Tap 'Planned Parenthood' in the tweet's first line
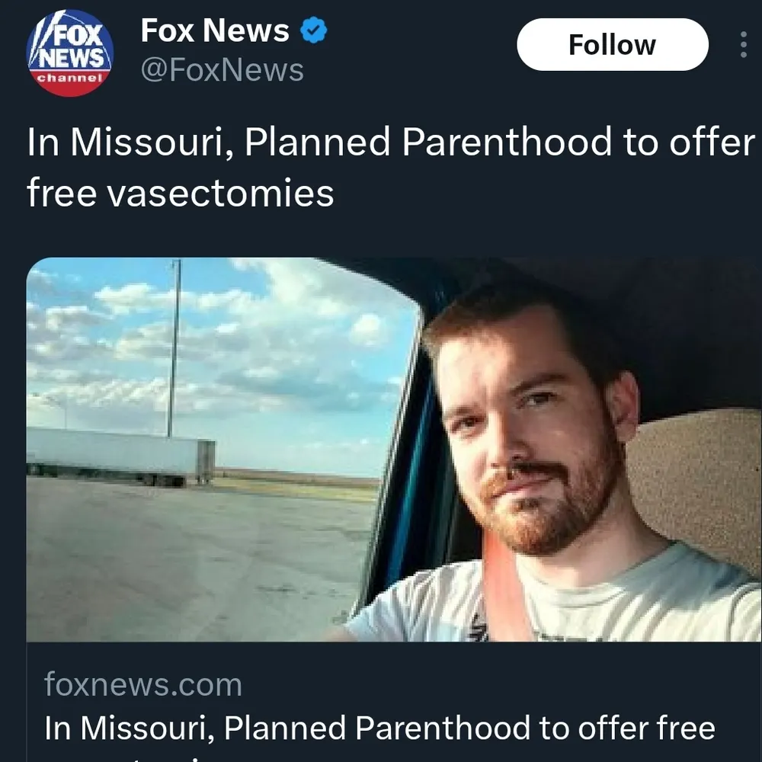Screen dimensions: 762x762 (427, 142)
